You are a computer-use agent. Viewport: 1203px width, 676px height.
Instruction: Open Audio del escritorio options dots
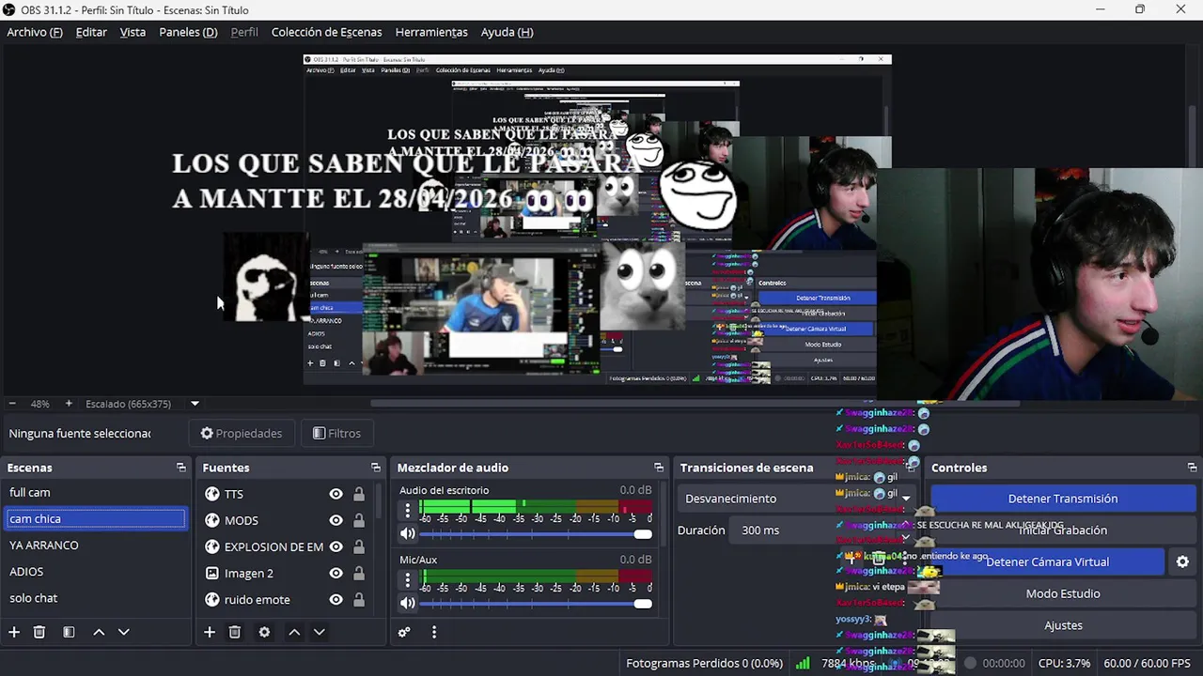click(x=407, y=510)
